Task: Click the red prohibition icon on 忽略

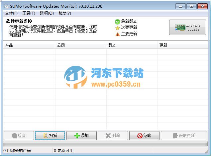Action: (140, 135)
